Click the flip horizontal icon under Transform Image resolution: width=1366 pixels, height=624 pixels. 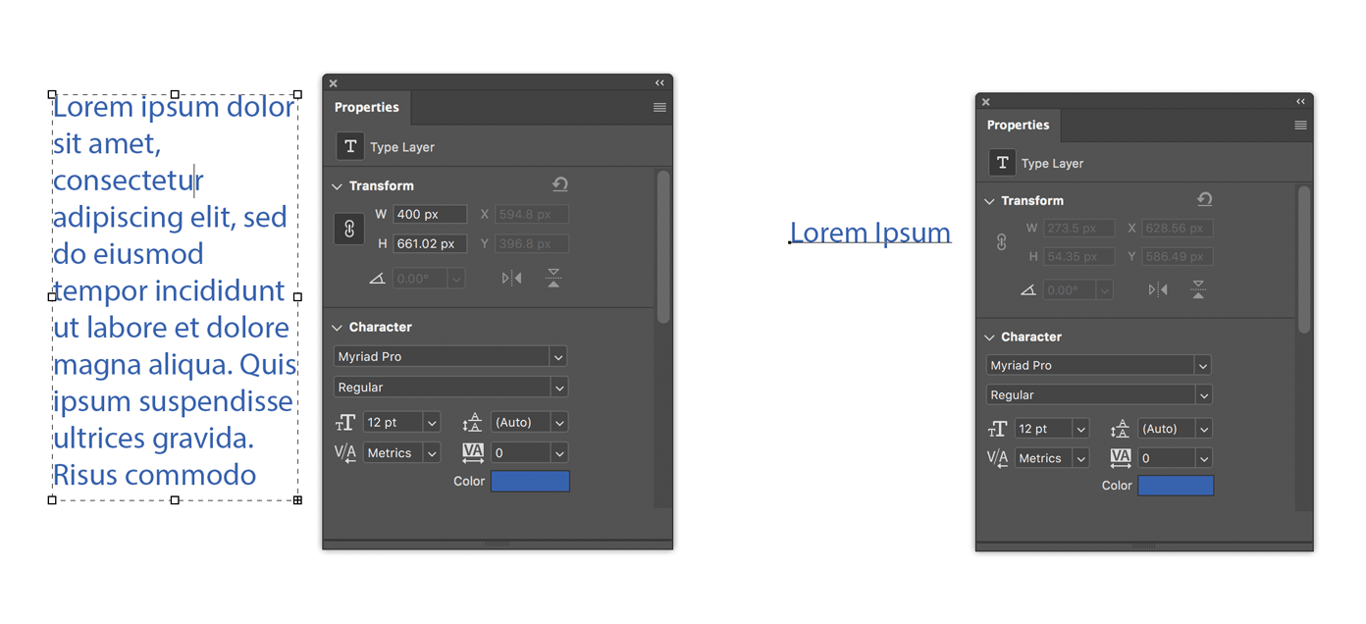511,278
